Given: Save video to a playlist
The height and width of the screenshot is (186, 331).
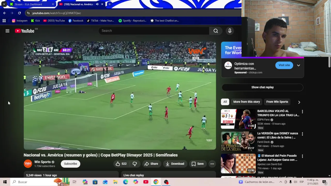Looking at the screenshot, I should point(198,164).
